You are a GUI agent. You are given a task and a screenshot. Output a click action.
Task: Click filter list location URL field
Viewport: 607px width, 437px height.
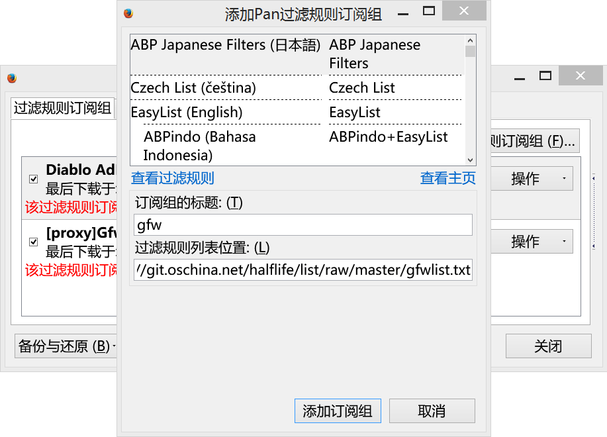[303, 269]
